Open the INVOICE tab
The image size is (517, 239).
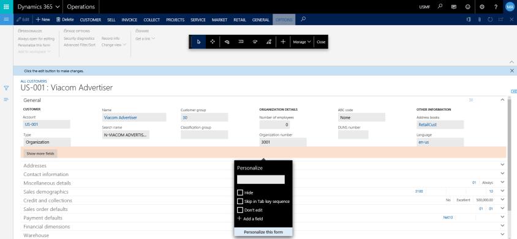tap(129, 20)
